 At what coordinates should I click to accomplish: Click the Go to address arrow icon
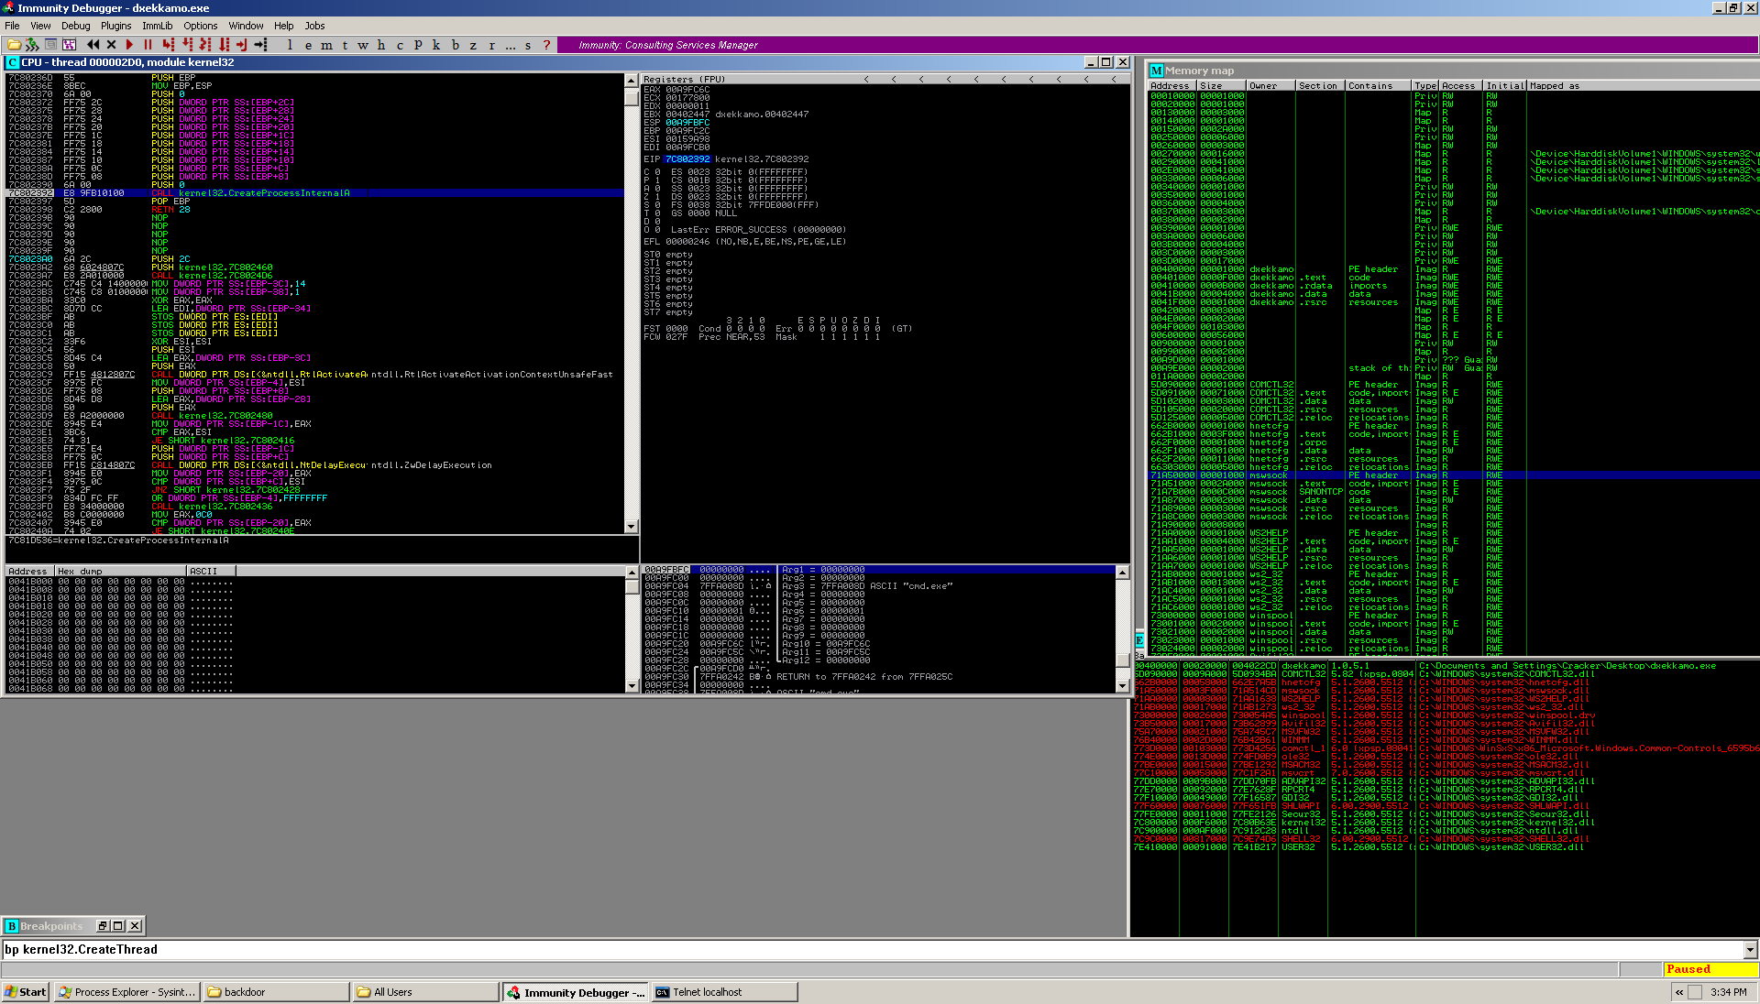260,45
